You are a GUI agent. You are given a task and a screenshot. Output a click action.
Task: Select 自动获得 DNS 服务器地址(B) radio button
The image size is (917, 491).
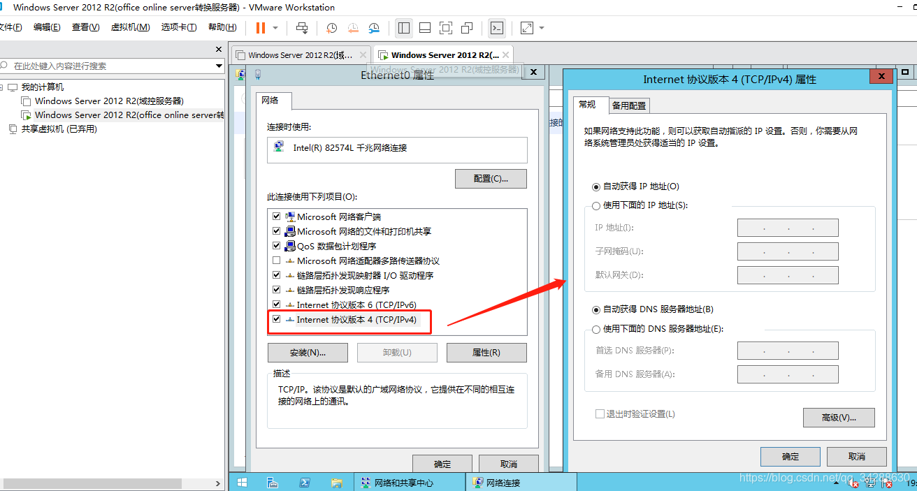(596, 309)
